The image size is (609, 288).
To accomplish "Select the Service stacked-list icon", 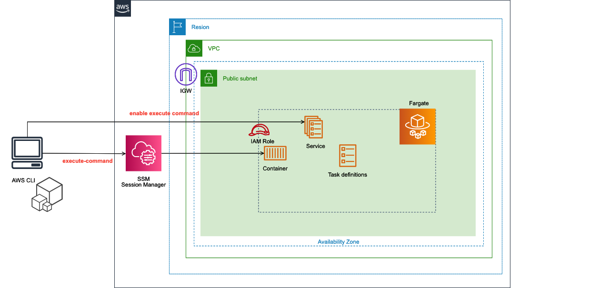I will tap(314, 128).
